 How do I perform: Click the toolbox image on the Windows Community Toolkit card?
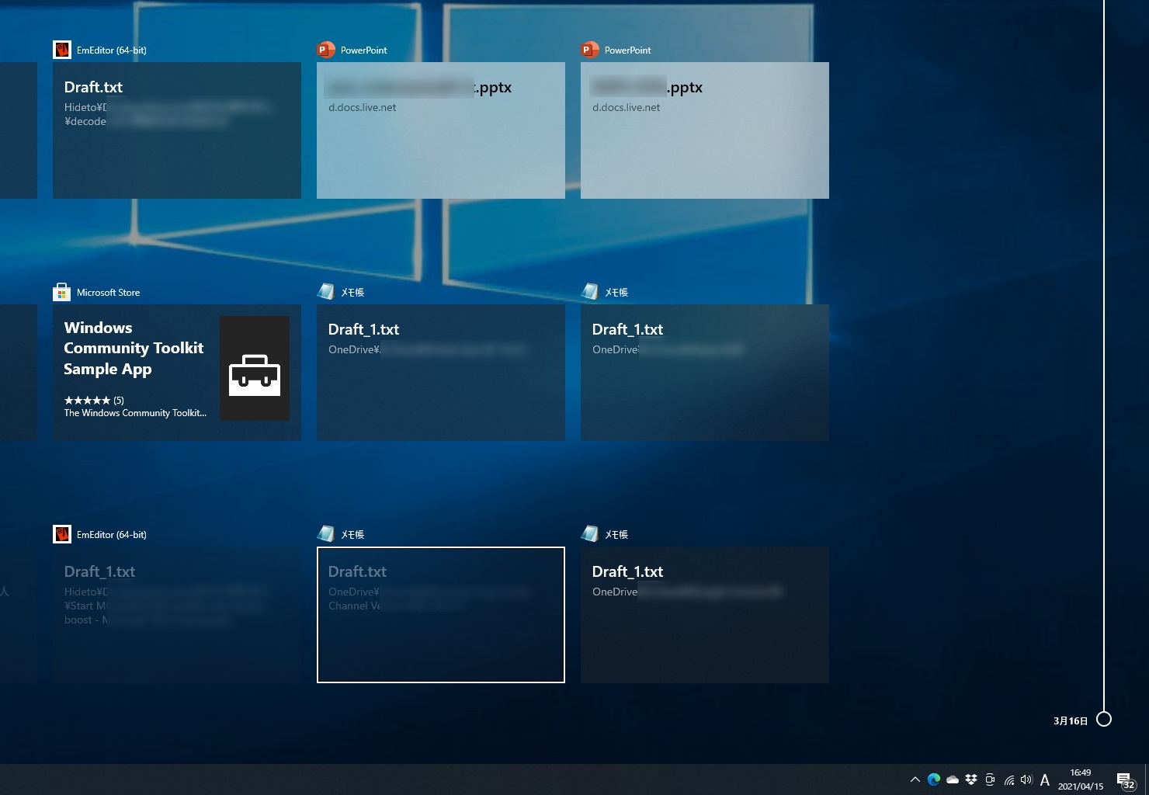tap(255, 369)
